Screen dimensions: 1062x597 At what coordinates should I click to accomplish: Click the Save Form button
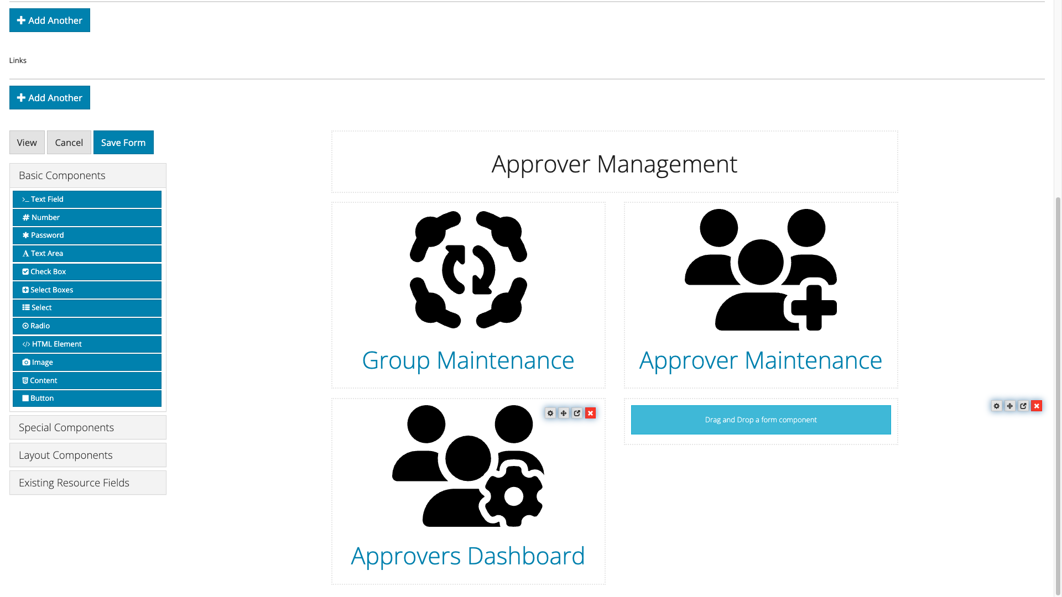click(x=123, y=142)
